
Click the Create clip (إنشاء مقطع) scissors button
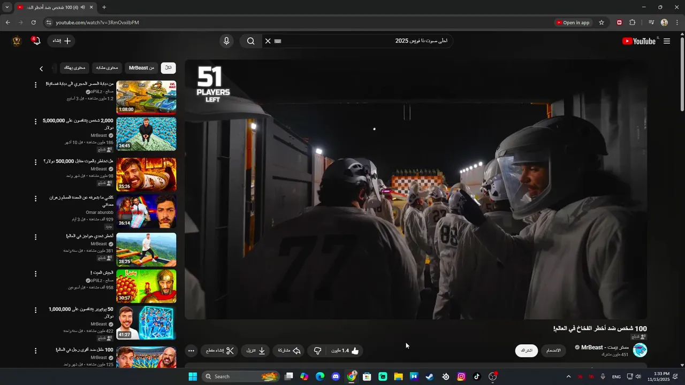(220, 351)
